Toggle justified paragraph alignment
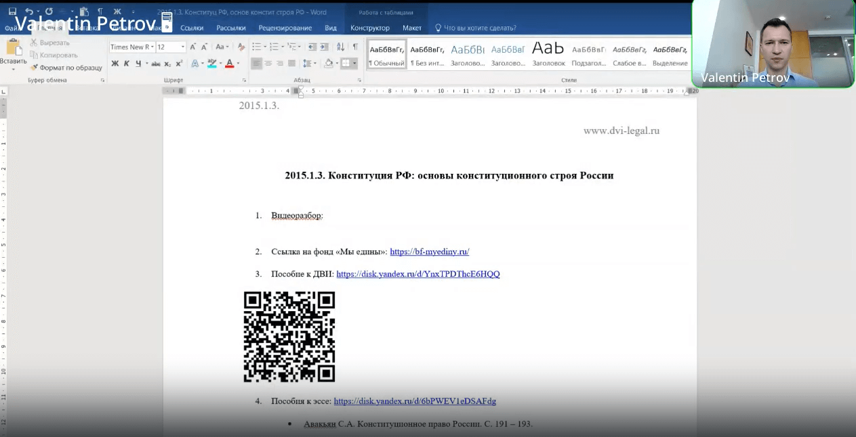 [x=291, y=64]
